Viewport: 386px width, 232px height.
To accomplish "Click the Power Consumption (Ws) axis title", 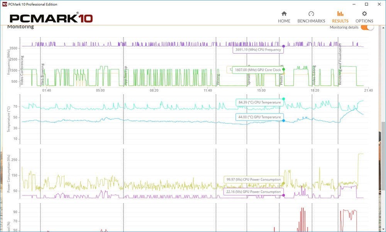I will pos(8,174).
